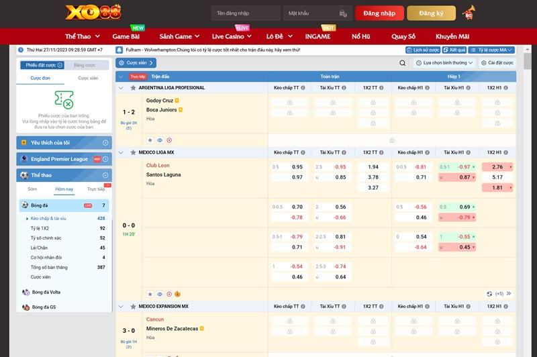Click the search magnifier icon

(402, 63)
